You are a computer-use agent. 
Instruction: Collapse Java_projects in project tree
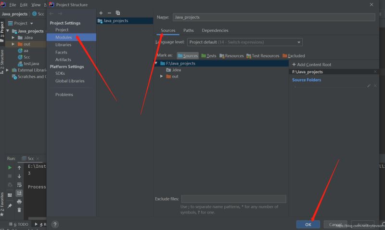[x=8, y=31]
